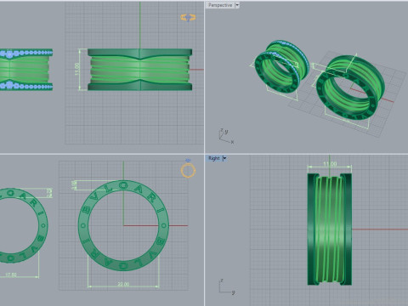Select the plain ring side profile in the top view
This screenshot has width=408, height=306.
(x=139, y=70)
